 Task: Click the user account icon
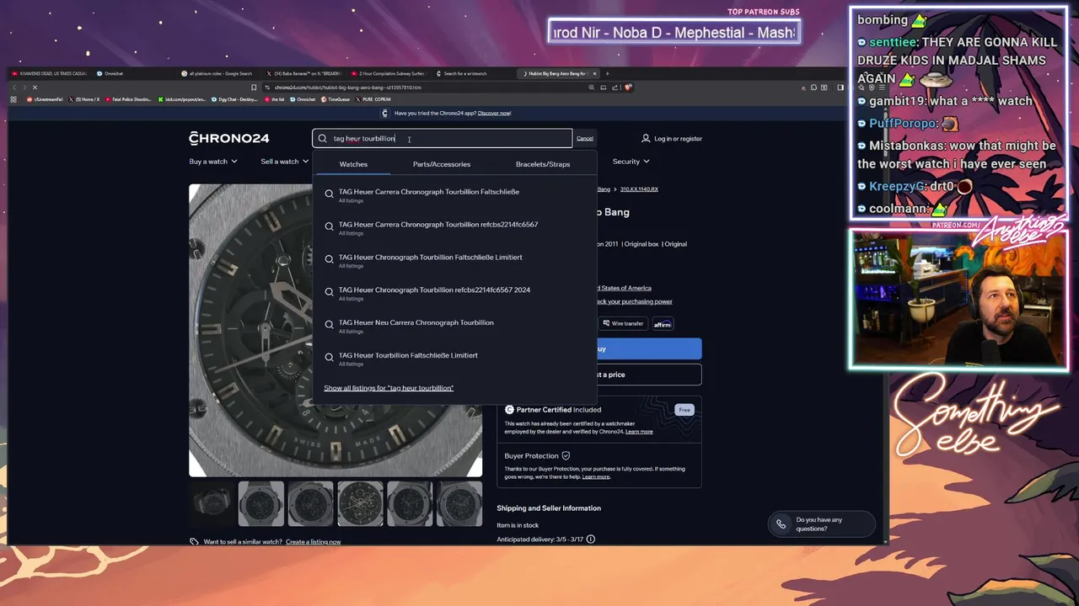point(646,139)
